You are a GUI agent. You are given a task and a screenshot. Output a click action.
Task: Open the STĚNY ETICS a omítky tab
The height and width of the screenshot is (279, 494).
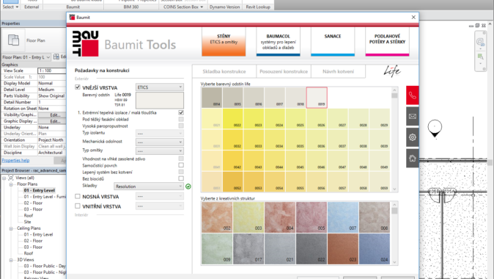click(224, 42)
